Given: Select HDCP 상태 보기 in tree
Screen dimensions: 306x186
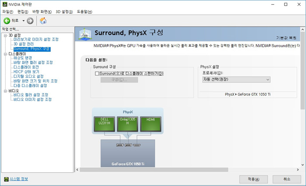Looking at the screenshot, I should 26,72.
